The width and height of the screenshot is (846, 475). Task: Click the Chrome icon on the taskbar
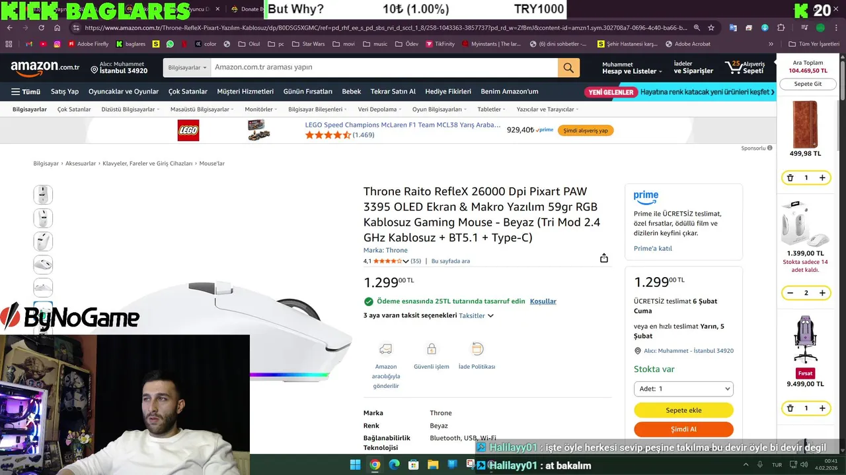375,464
